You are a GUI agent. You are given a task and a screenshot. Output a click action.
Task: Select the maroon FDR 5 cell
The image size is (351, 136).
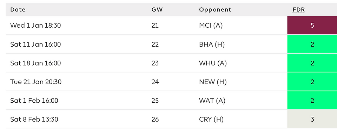pyautogui.click(x=312, y=25)
